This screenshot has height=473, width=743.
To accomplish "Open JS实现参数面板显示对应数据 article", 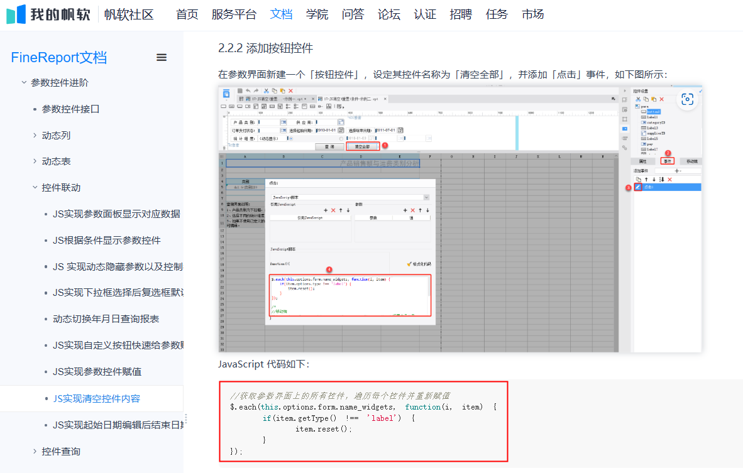I will pyautogui.click(x=116, y=214).
